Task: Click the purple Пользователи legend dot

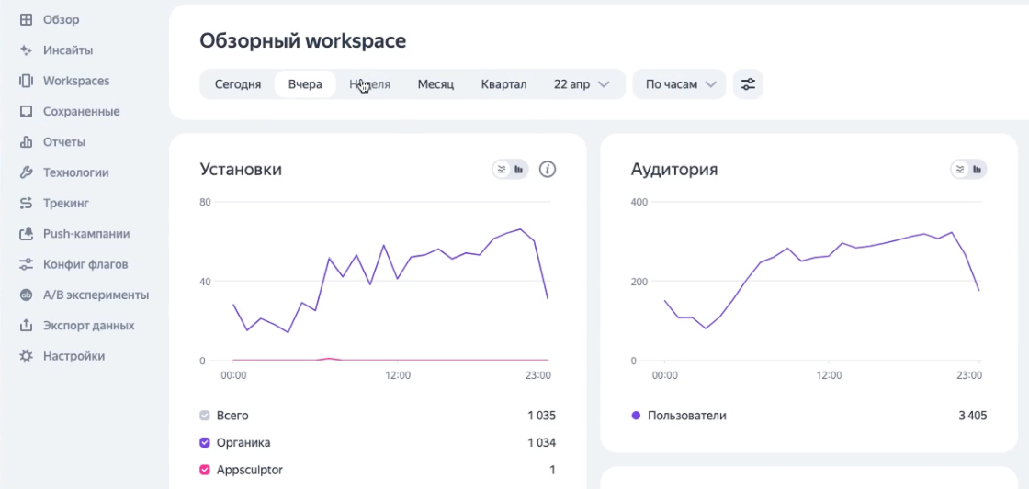Action: (635, 416)
